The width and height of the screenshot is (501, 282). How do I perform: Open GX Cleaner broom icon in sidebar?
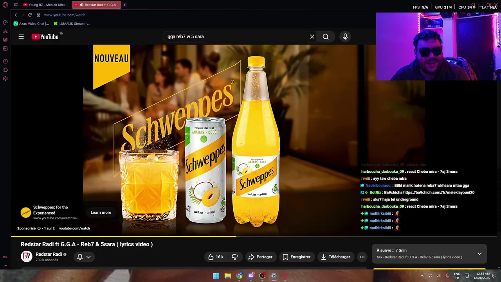[5, 31]
